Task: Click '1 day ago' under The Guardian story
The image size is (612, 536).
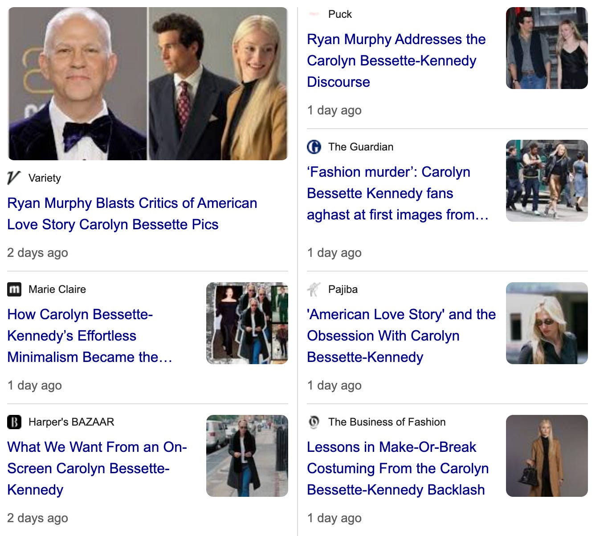Action: 335,253
